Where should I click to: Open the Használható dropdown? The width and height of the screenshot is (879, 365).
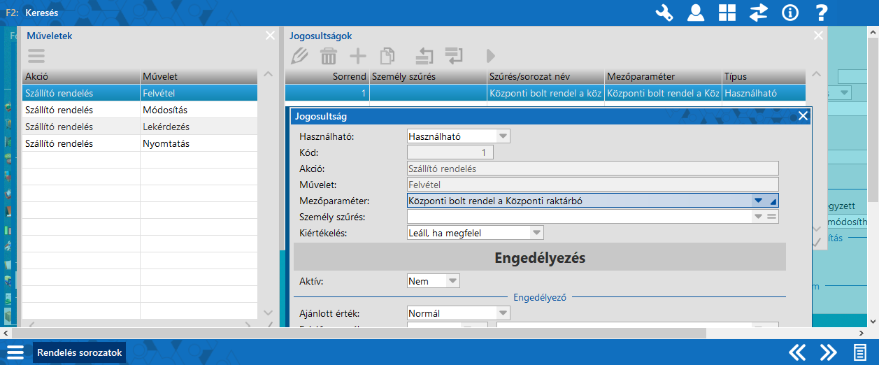pos(502,136)
